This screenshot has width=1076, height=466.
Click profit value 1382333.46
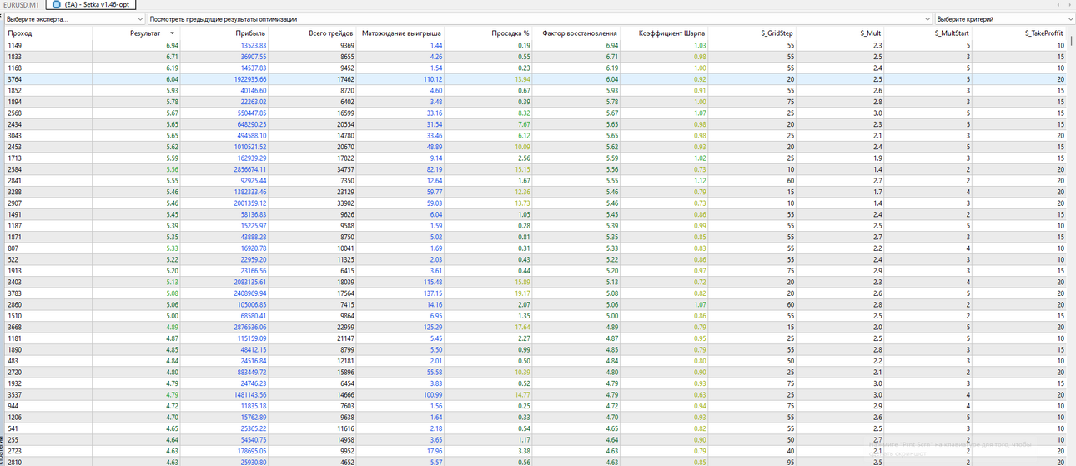tap(249, 192)
